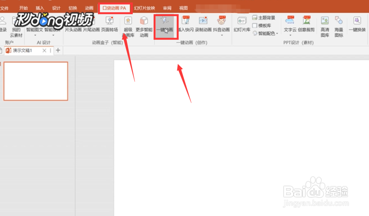Viewport: 369px width, 216px height.
Task: Start 录制动画 recording tool
Action: click(x=203, y=24)
